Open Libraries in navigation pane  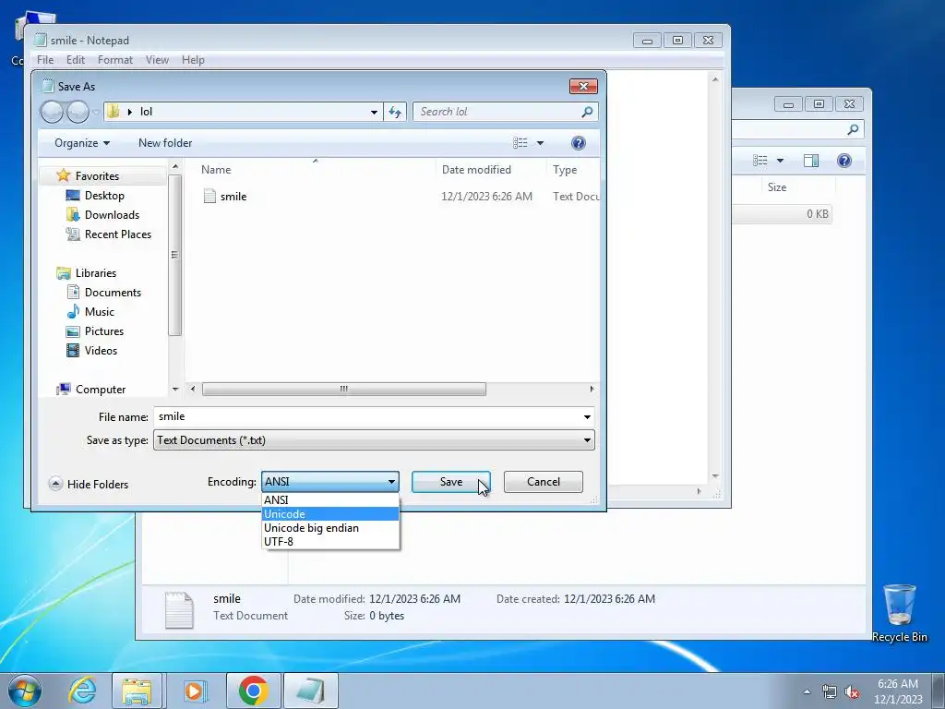point(96,273)
